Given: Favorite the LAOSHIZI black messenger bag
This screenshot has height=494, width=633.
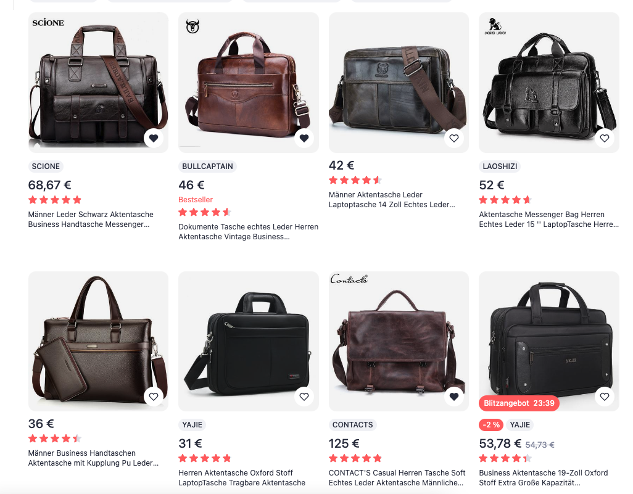Looking at the screenshot, I should pyautogui.click(x=605, y=138).
